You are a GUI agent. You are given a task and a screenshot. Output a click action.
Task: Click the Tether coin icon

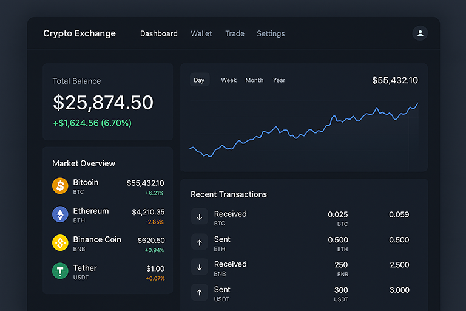pyautogui.click(x=60, y=271)
